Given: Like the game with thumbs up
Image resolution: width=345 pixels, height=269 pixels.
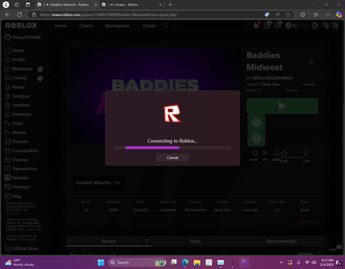Looking at the screenshot, I should [x=284, y=153].
